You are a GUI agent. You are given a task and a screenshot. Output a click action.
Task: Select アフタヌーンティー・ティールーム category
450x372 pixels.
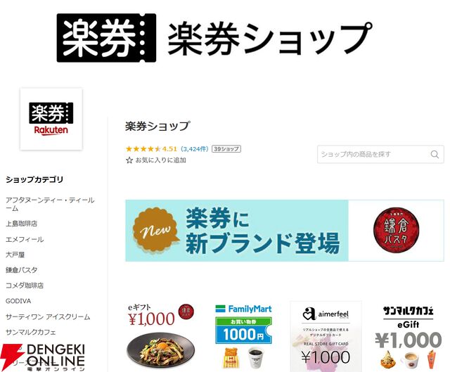(x=50, y=204)
